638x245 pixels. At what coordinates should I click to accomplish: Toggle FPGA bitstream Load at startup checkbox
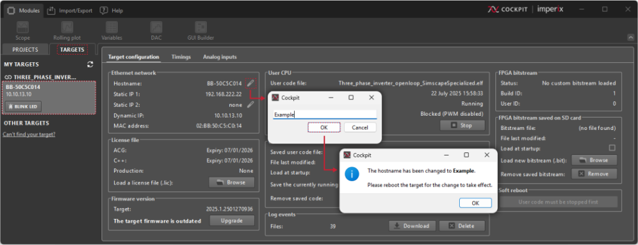[x=612, y=148]
